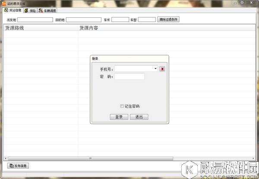Viewport: 259px width, 179px height.
Task: Close the main window
Action: click(x=251, y=3)
